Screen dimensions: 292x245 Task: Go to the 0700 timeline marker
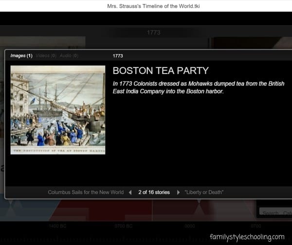point(255,226)
